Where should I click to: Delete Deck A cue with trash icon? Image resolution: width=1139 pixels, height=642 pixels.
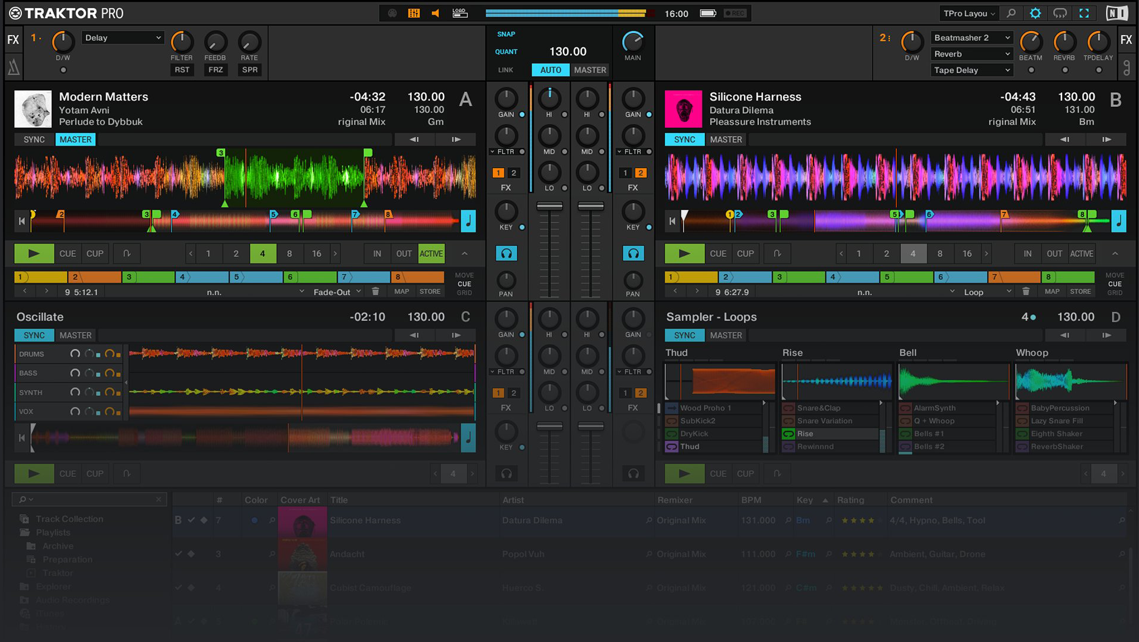point(375,292)
